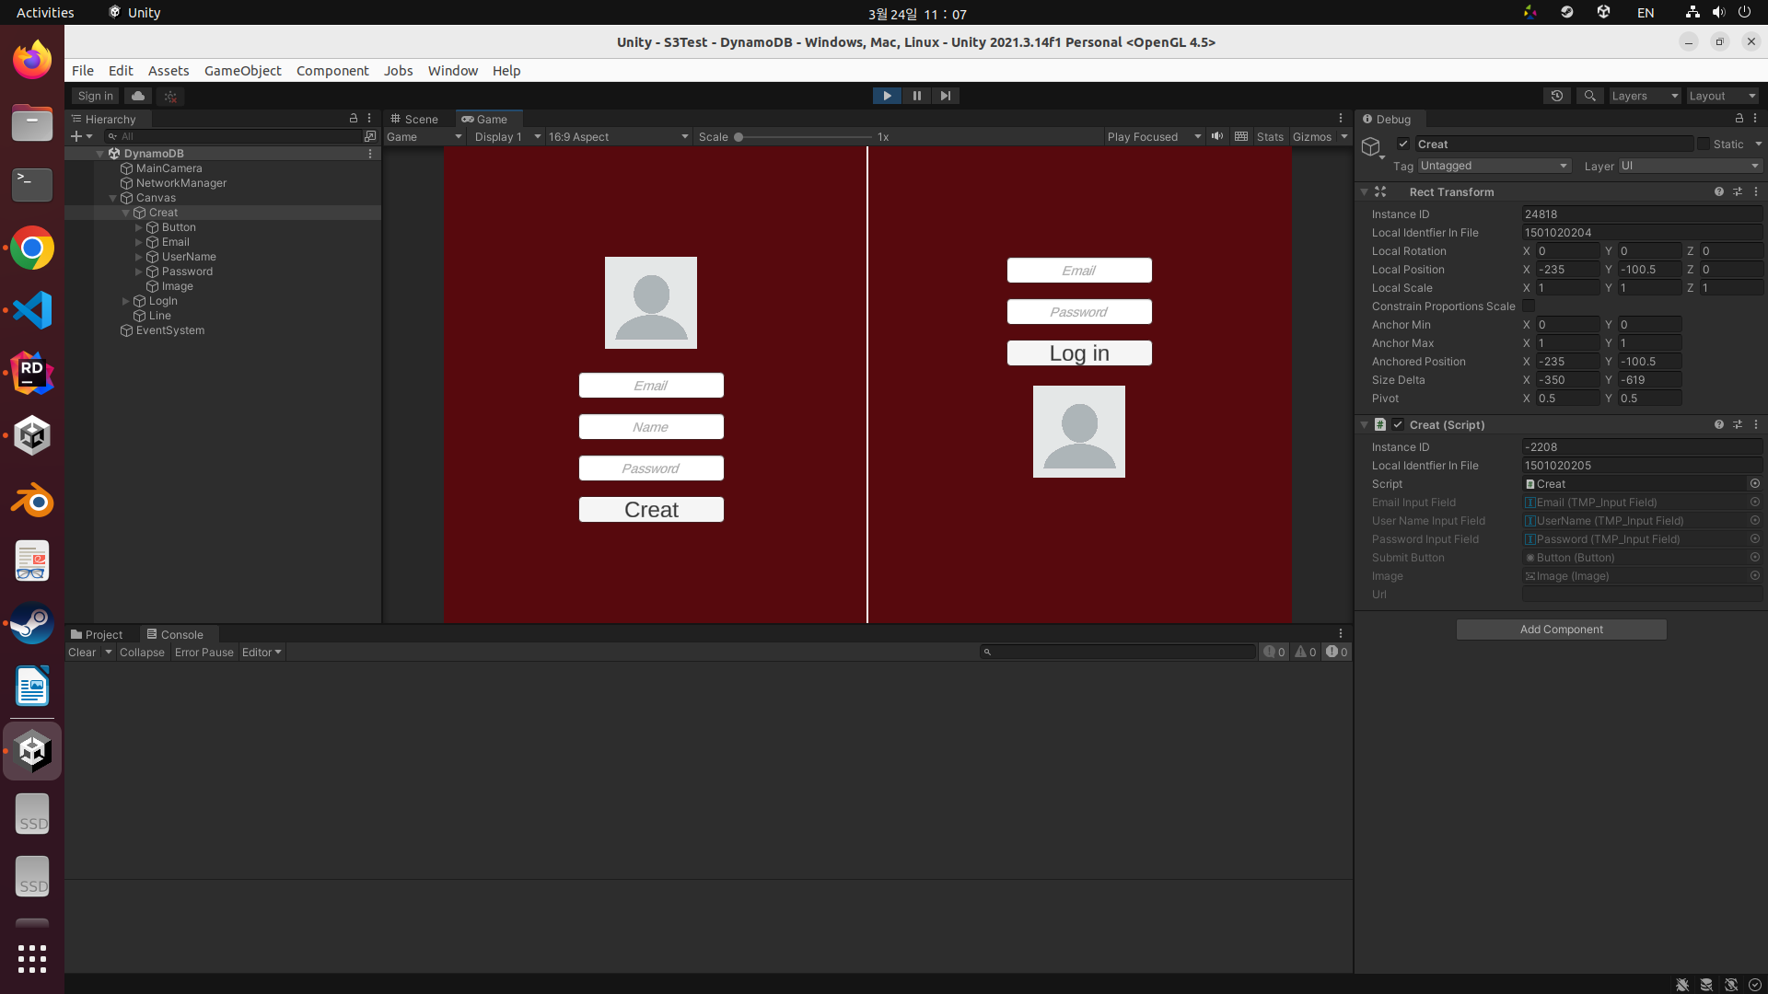Open the Tag Untagged dropdown
The height and width of the screenshot is (994, 1768).
coord(1494,166)
